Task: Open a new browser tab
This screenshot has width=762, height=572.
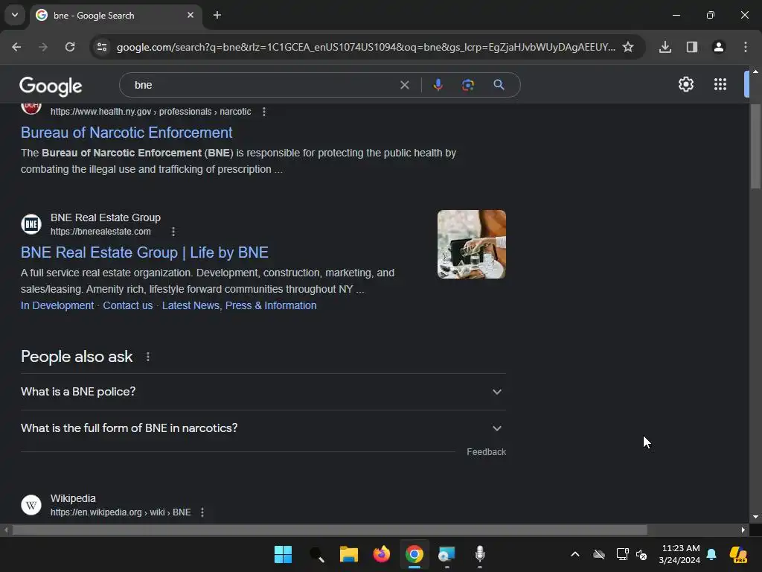Action: 217,15
